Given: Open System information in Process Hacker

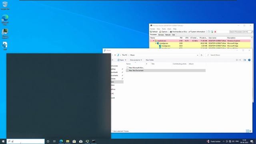Looking at the screenshot, I should click(x=197, y=32).
